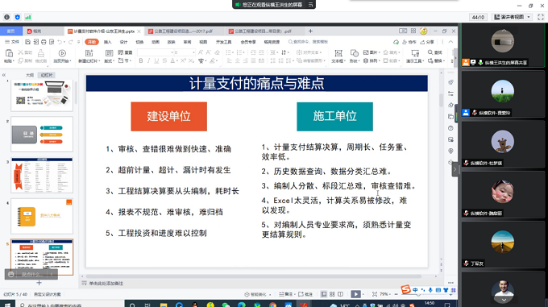Click the Format Painter brush icon
Viewport: 548px width, 307px height.
41,53
